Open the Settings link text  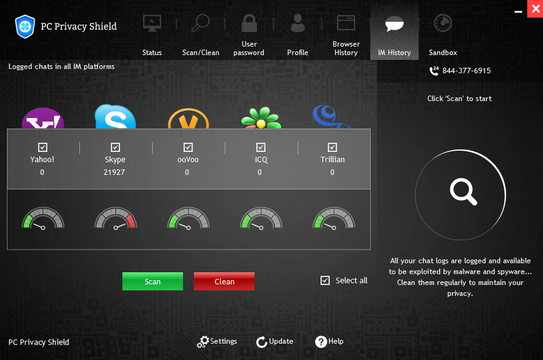point(224,341)
